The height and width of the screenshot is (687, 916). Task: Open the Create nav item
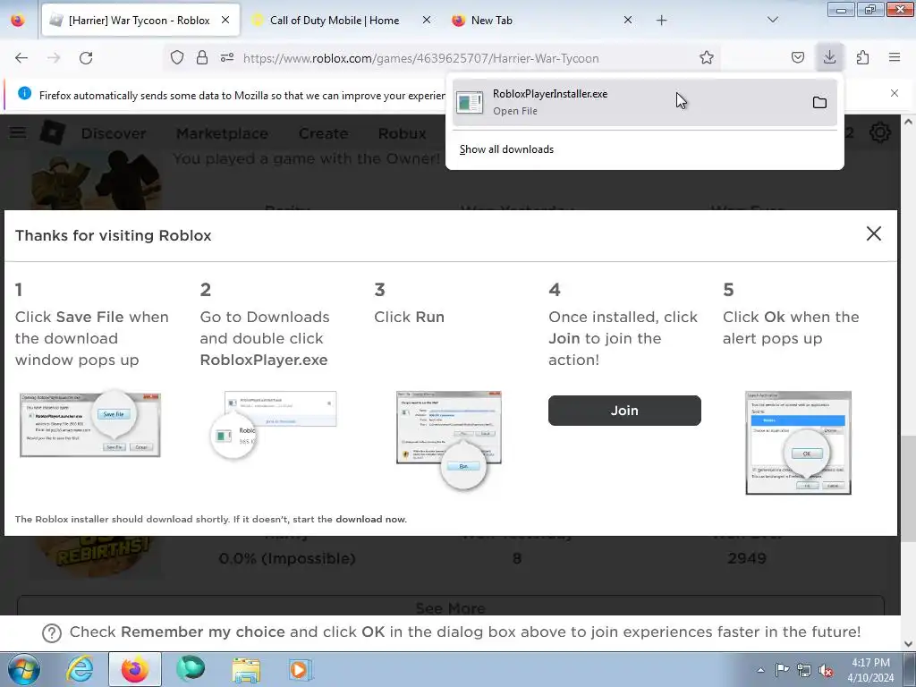pos(323,134)
